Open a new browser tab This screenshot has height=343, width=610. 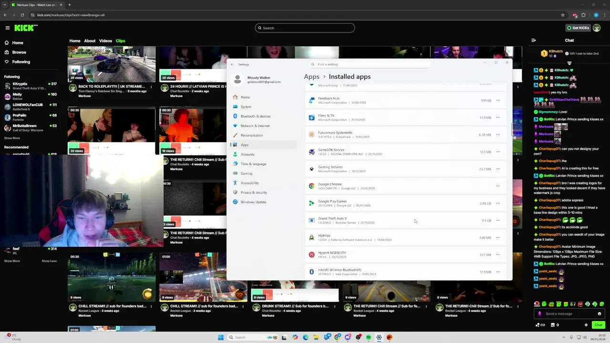[x=69, y=5]
